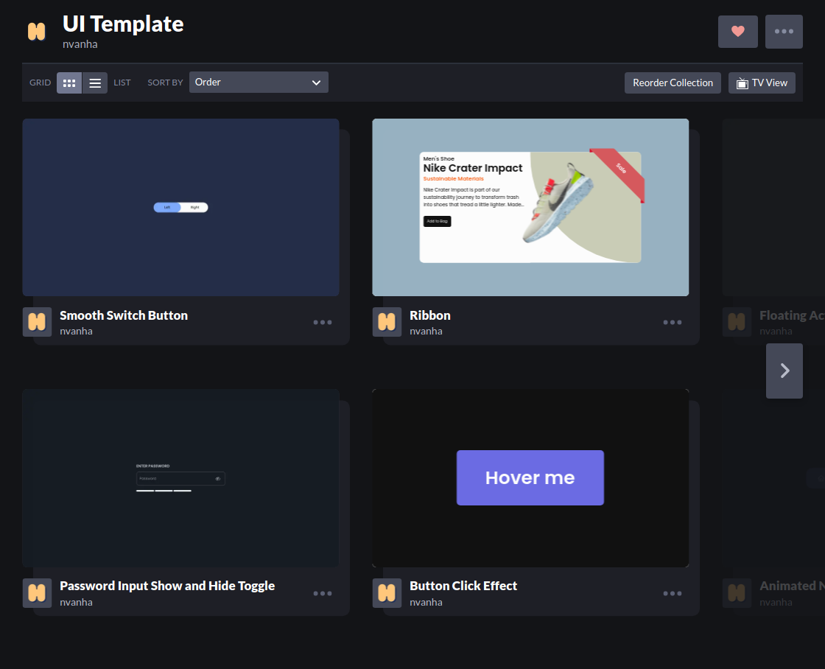Click the Reorder Collection button
The height and width of the screenshot is (669, 825).
tap(673, 83)
